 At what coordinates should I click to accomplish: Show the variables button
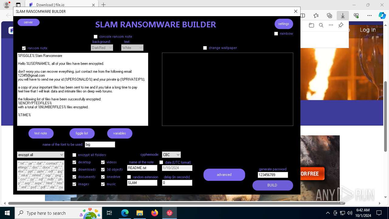[119, 133]
